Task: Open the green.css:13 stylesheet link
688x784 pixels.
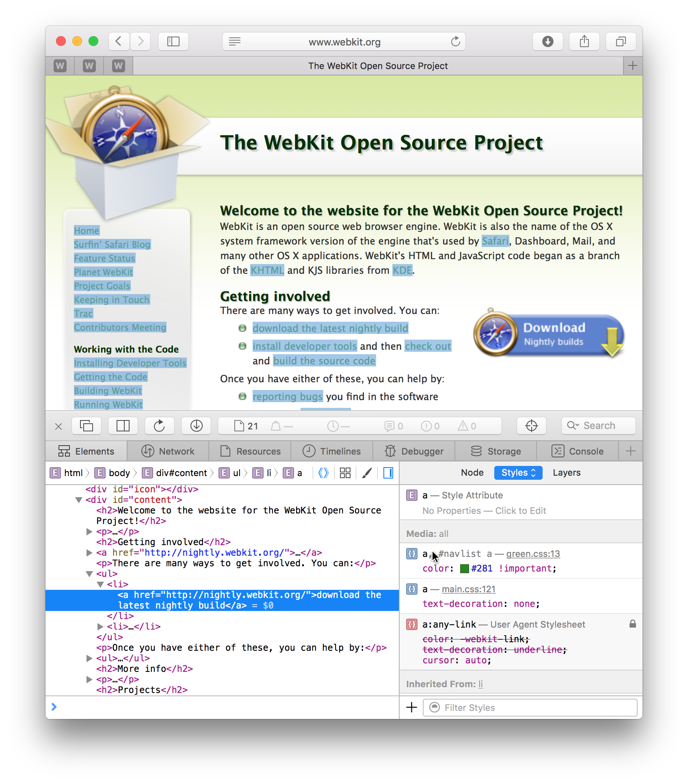Action: 532,554
